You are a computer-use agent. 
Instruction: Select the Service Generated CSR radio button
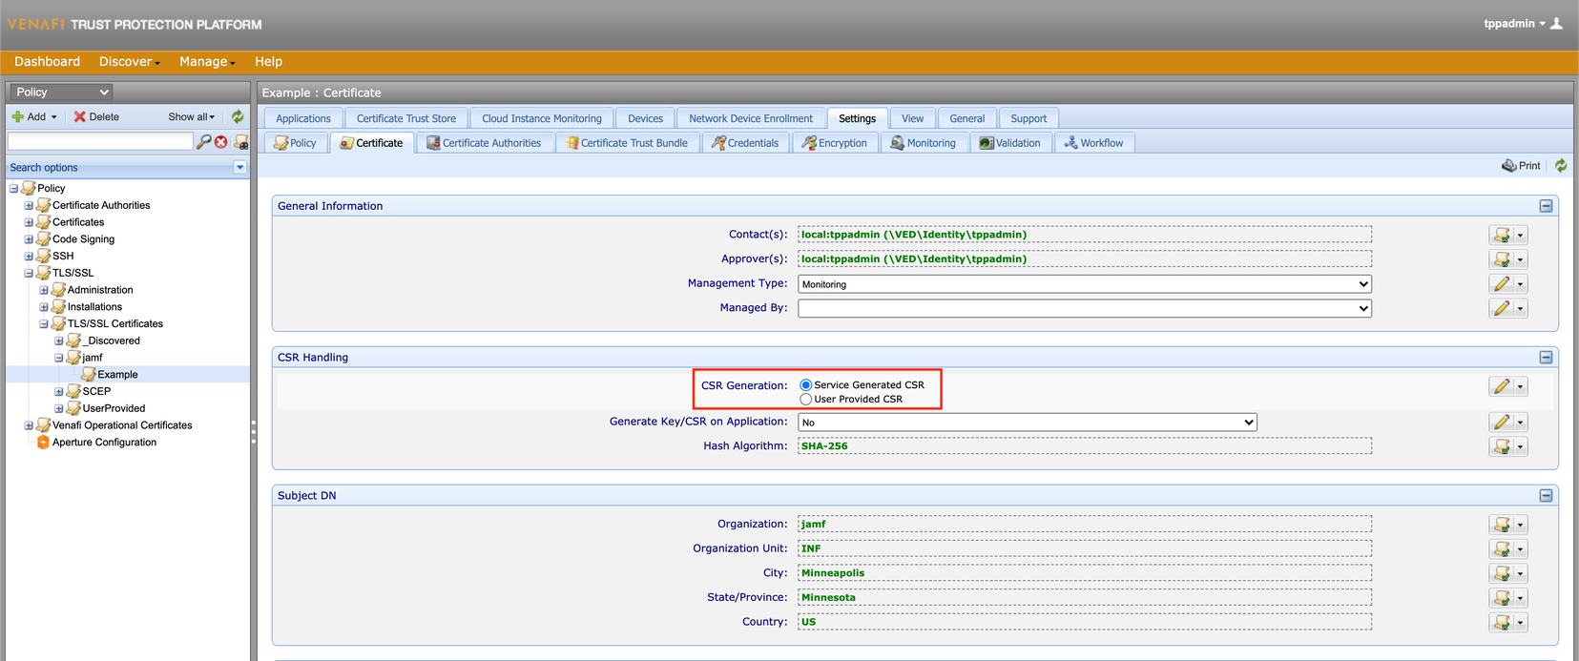coord(806,385)
